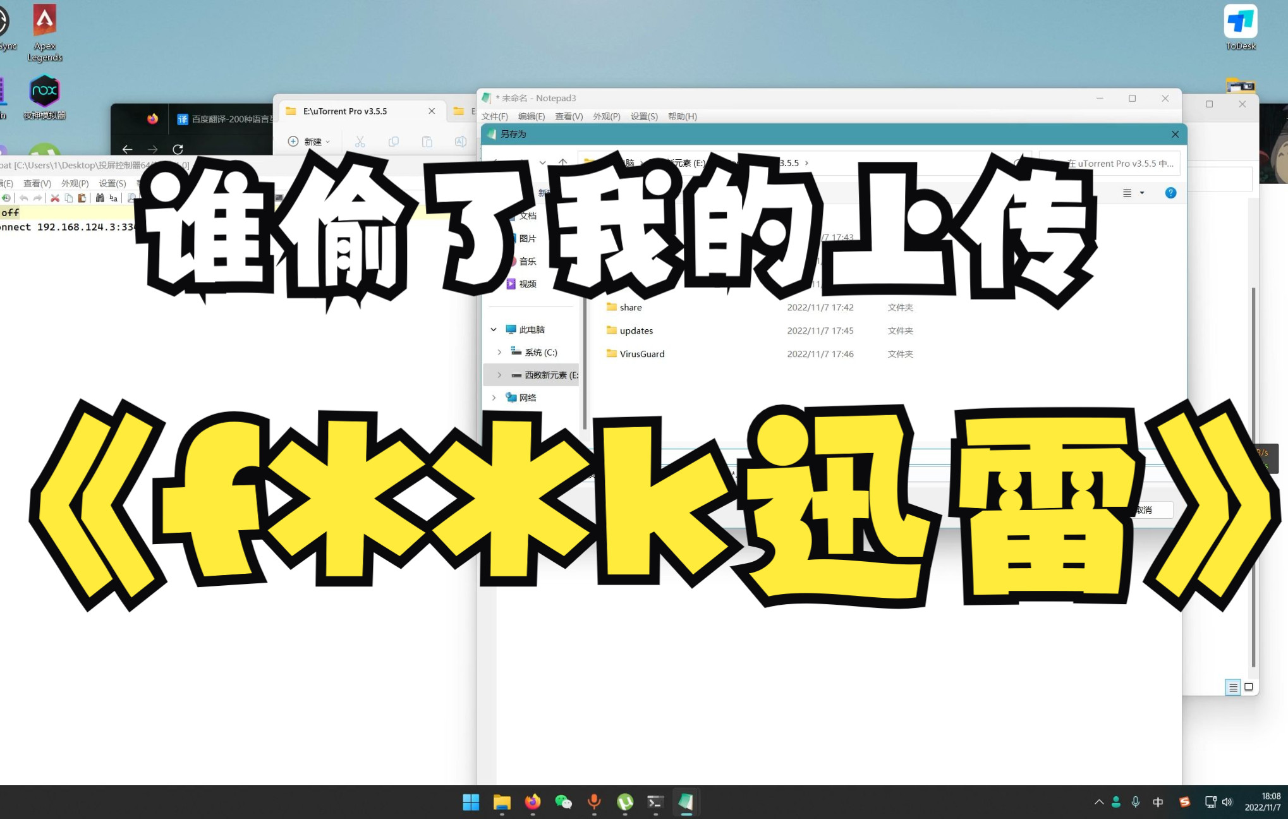Expand the 网络 tree node
Viewport: 1288px width, 819px height.
click(x=494, y=397)
